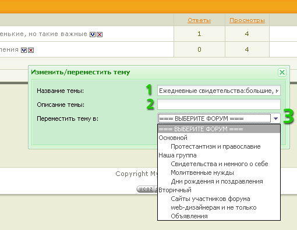Sort topics by 'Просмотры' column
This screenshot has height=230, width=297.
coord(247,20)
